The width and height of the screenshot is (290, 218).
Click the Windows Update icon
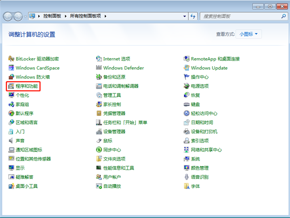tap(186, 68)
